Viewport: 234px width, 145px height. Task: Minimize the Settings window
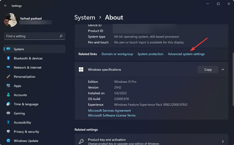coord(208,4)
